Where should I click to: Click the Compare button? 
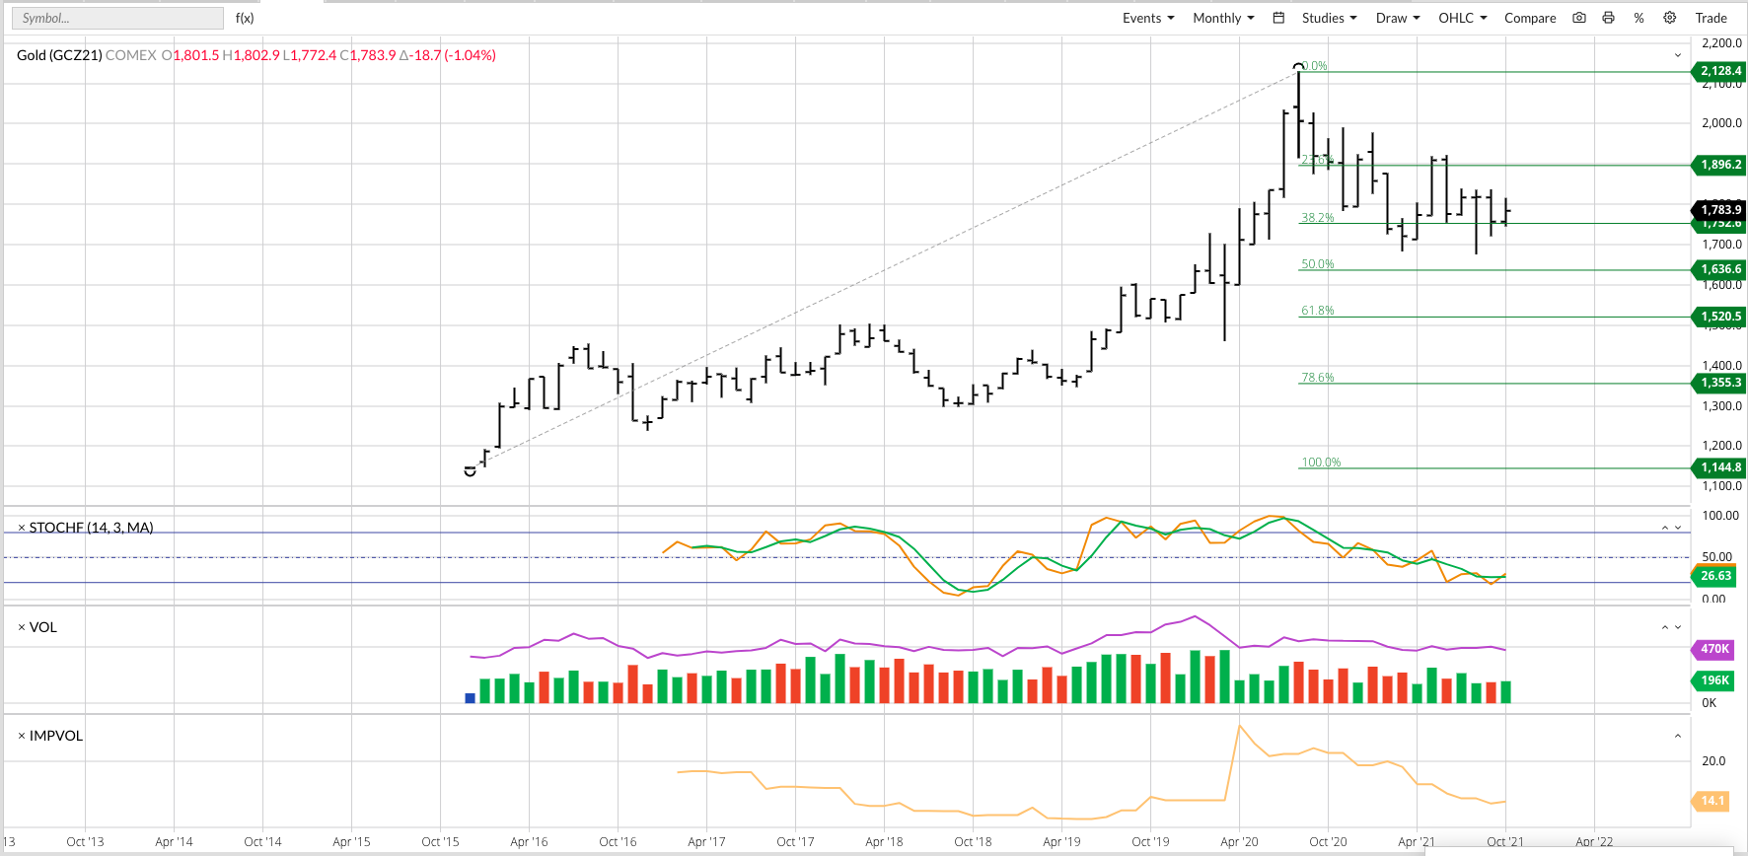[x=1530, y=18]
